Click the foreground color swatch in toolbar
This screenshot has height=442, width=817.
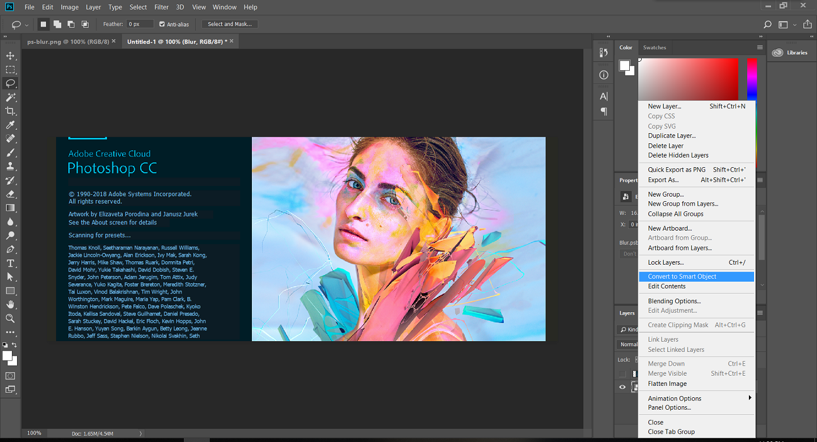[x=7, y=356]
